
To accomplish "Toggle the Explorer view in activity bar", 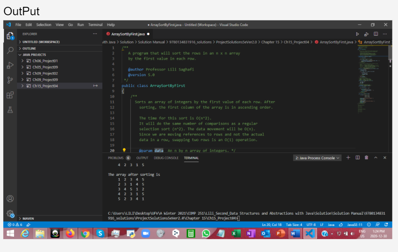I will [x=10, y=36].
